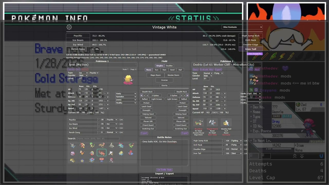Open Dodrio's Defiant ability dropdown

(x=251, y=97)
